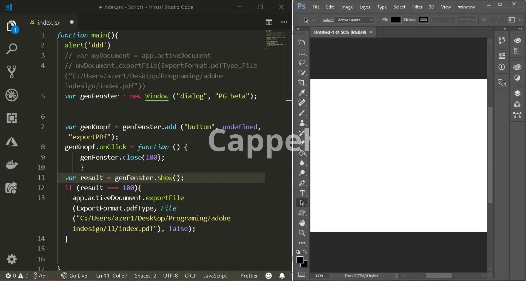Choose the Zoom tool in toolbar

tap(302, 233)
